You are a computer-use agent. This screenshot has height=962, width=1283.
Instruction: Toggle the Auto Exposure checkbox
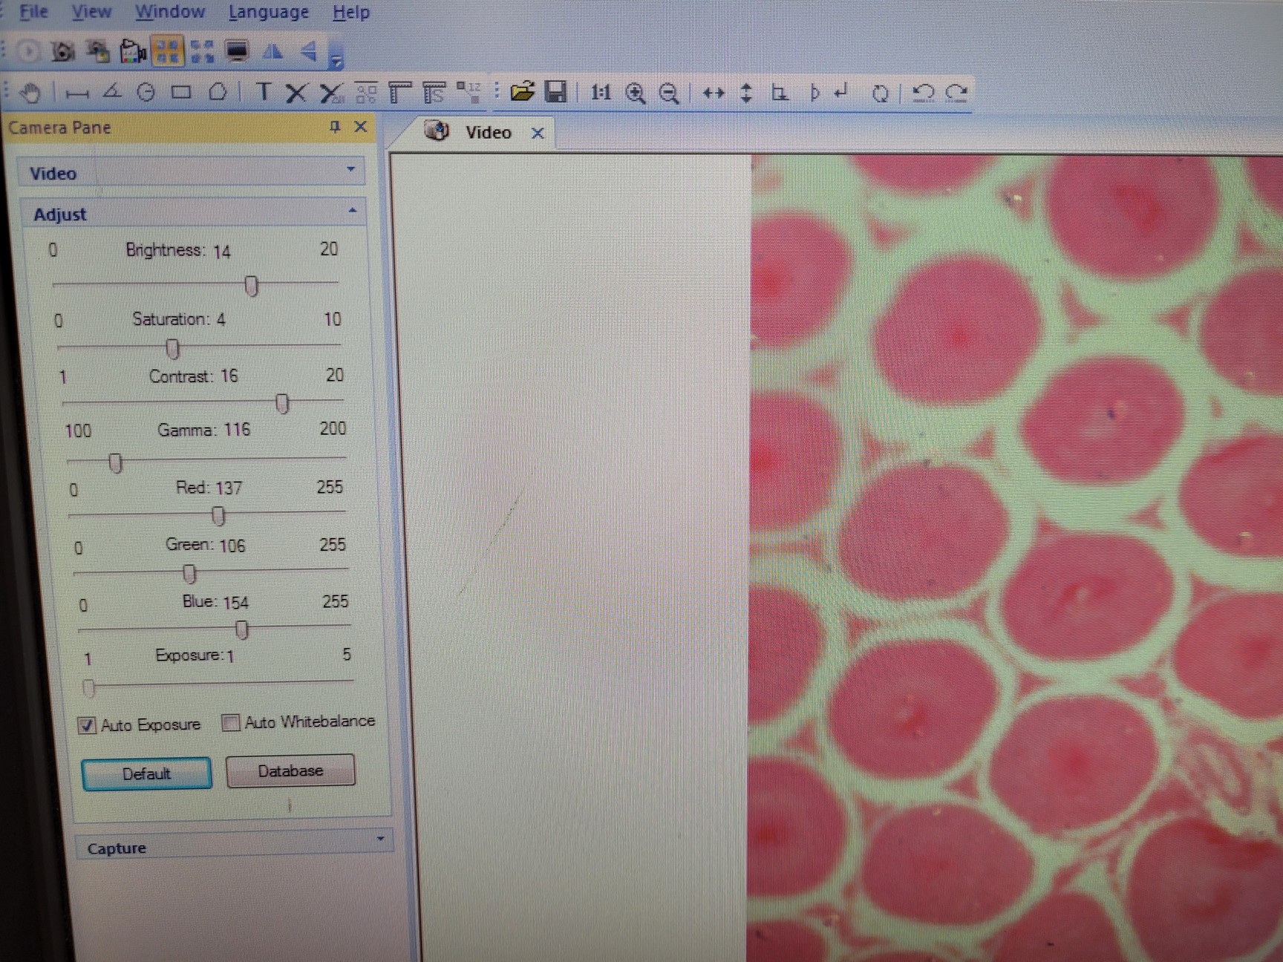tap(87, 725)
